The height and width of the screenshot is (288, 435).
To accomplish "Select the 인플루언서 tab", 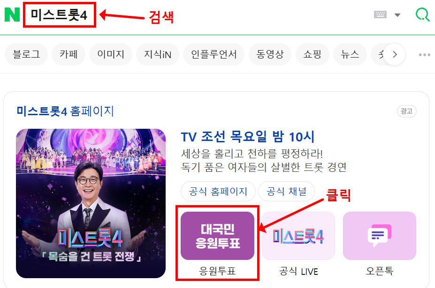I will [x=214, y=54].
